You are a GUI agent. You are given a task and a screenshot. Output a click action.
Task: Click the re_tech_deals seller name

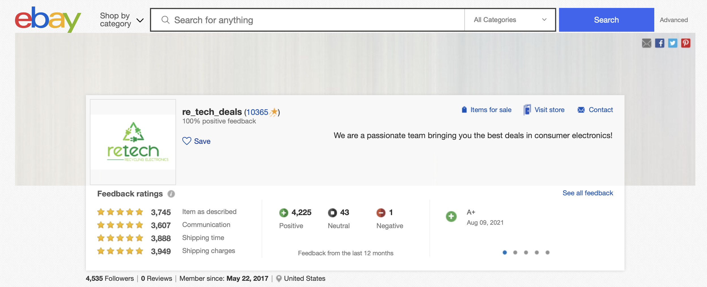[212, 112]
